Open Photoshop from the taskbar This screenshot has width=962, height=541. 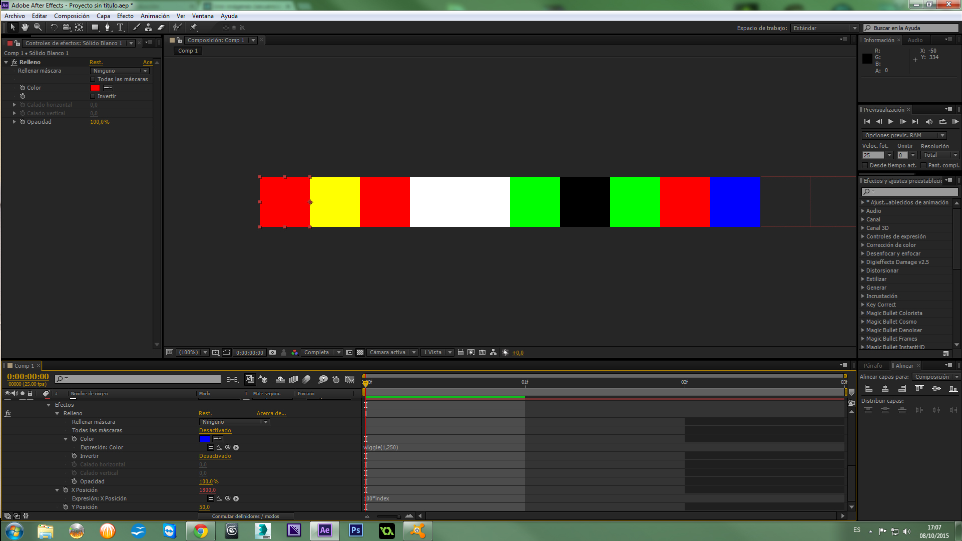[x=355, y=530]
